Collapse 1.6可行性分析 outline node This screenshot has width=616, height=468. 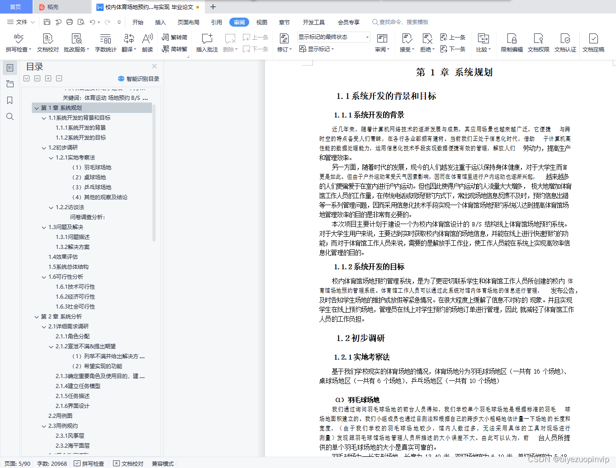44,277
